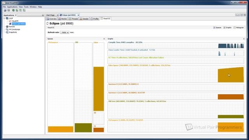This screenshot has width=249, height=140.
Task: Minimize the Applications side panel
Action: (x=43, y=15)
